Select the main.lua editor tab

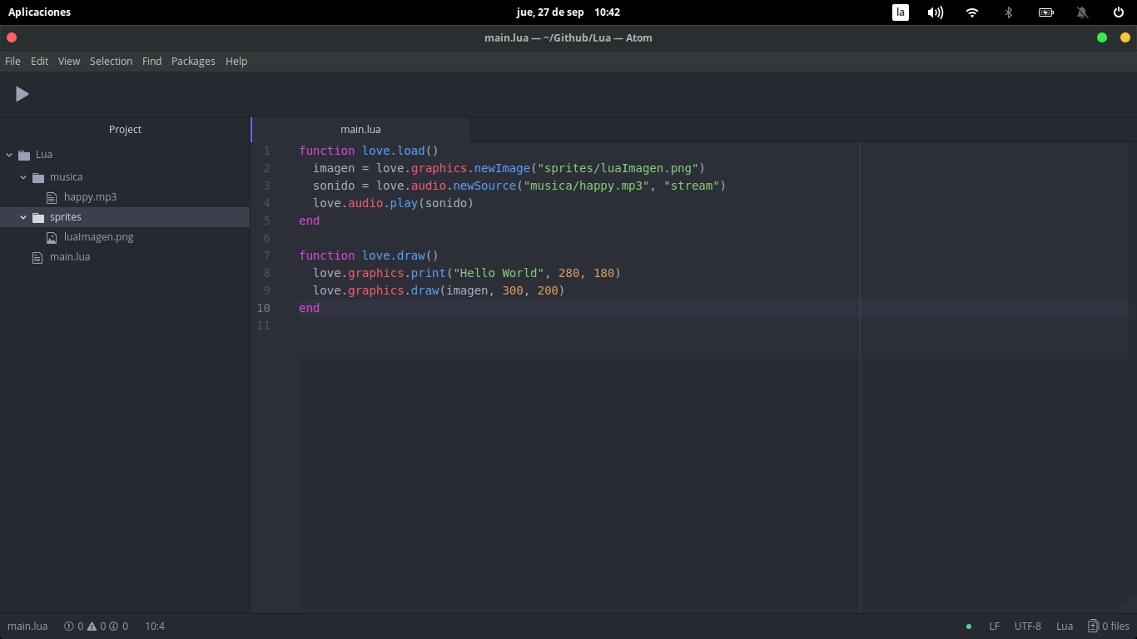(360, 129)
